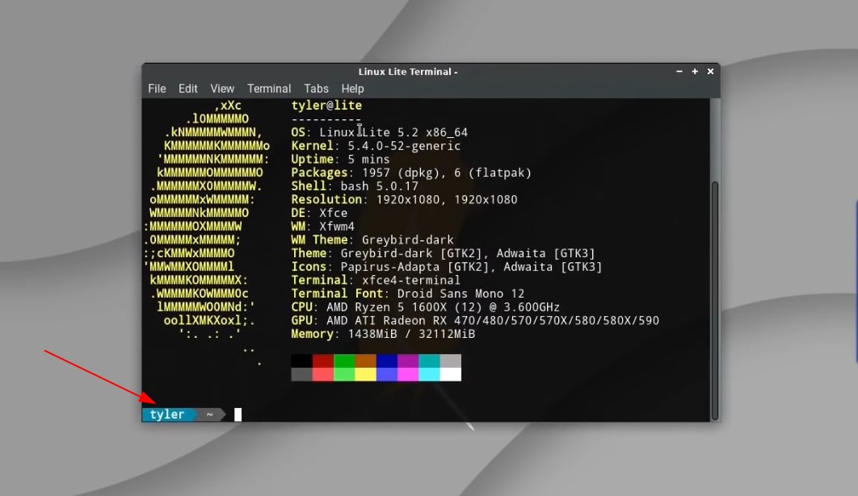Click the 'Terminal Font: Droid Sans Mono 12' line

pyautogui.click(x=408, y=294)
